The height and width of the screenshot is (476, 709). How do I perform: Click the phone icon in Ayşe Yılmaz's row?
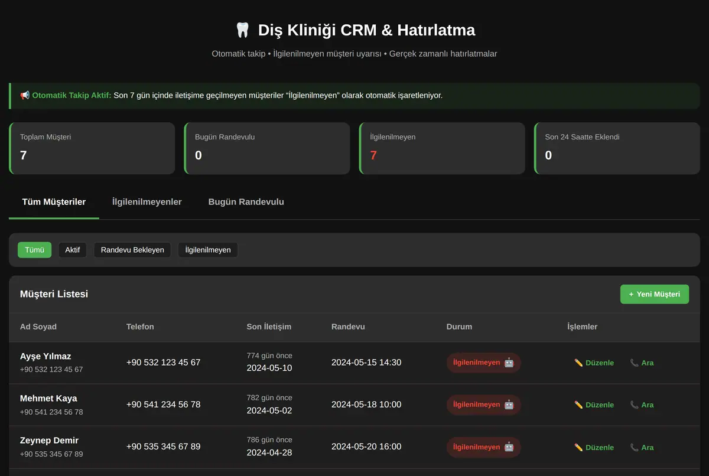[x=634, y=363]
